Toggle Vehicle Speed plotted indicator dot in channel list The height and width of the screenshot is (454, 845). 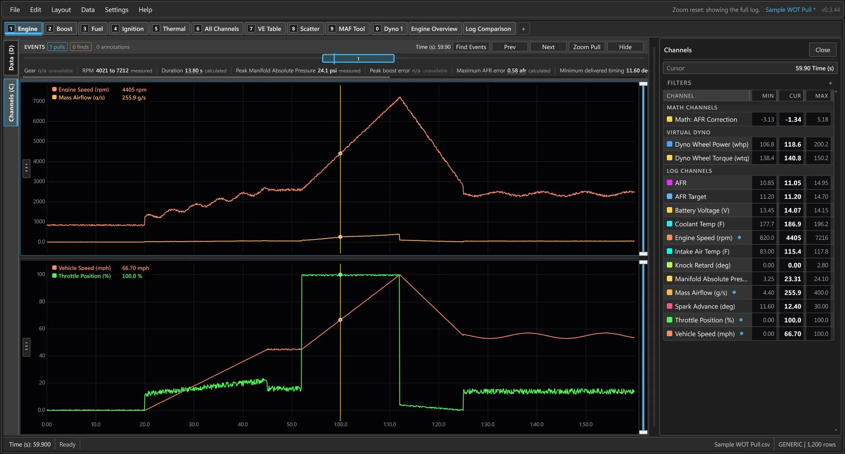[742, 334]
